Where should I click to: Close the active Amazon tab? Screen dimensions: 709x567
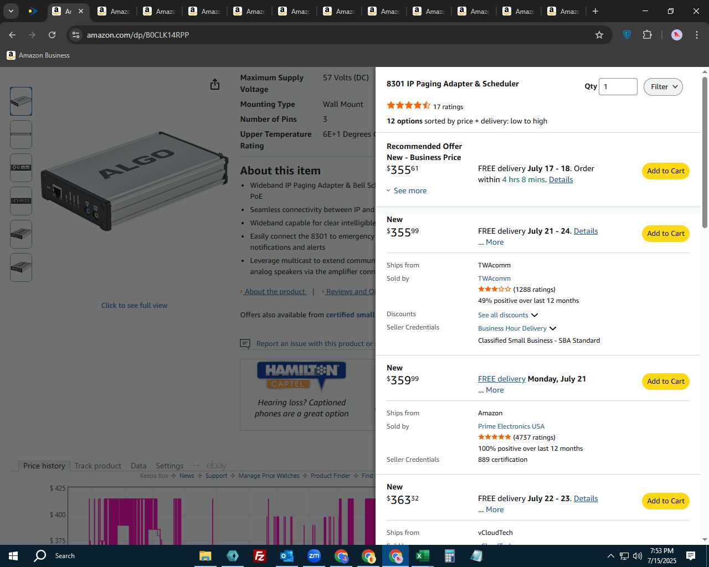click(80, 11)
